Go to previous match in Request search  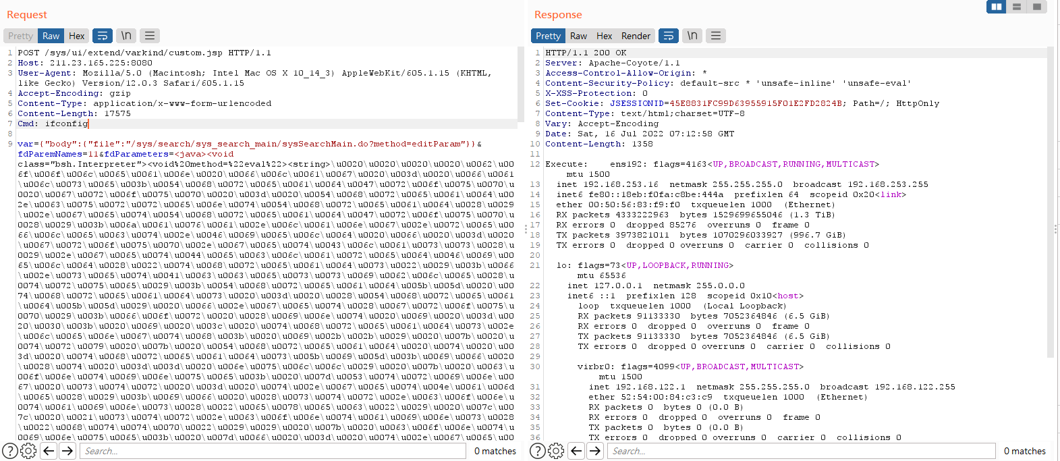click(x=49, y=451)
